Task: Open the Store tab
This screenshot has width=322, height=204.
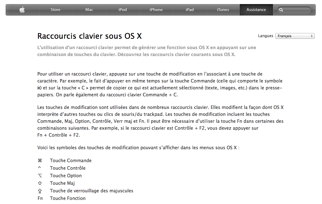Action: click(x=55, y=10)
